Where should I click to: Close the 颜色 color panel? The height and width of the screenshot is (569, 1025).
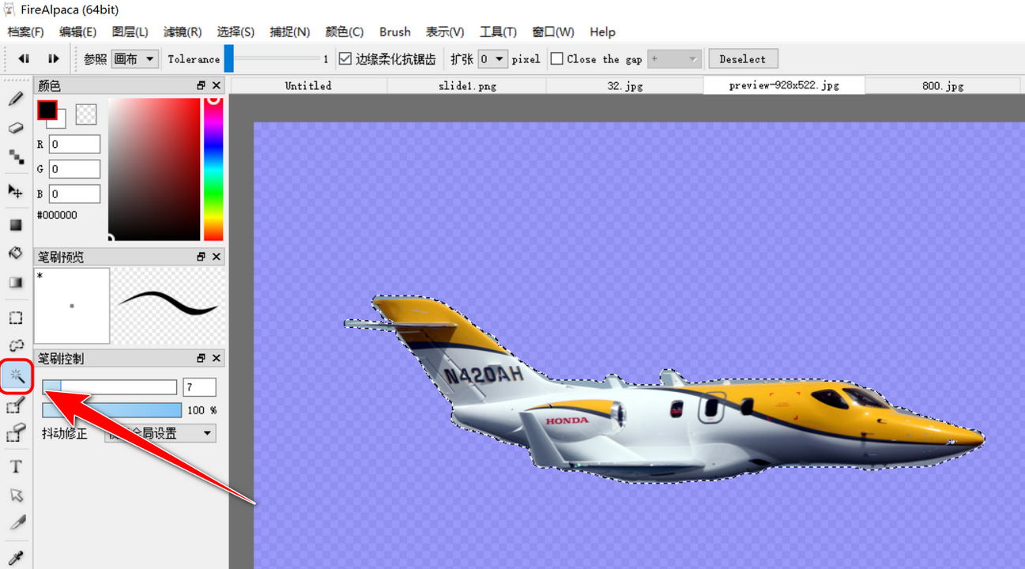(217, 85)
